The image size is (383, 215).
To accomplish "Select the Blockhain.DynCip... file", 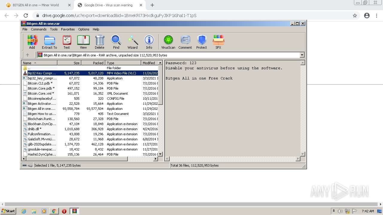I will [90, 124].
